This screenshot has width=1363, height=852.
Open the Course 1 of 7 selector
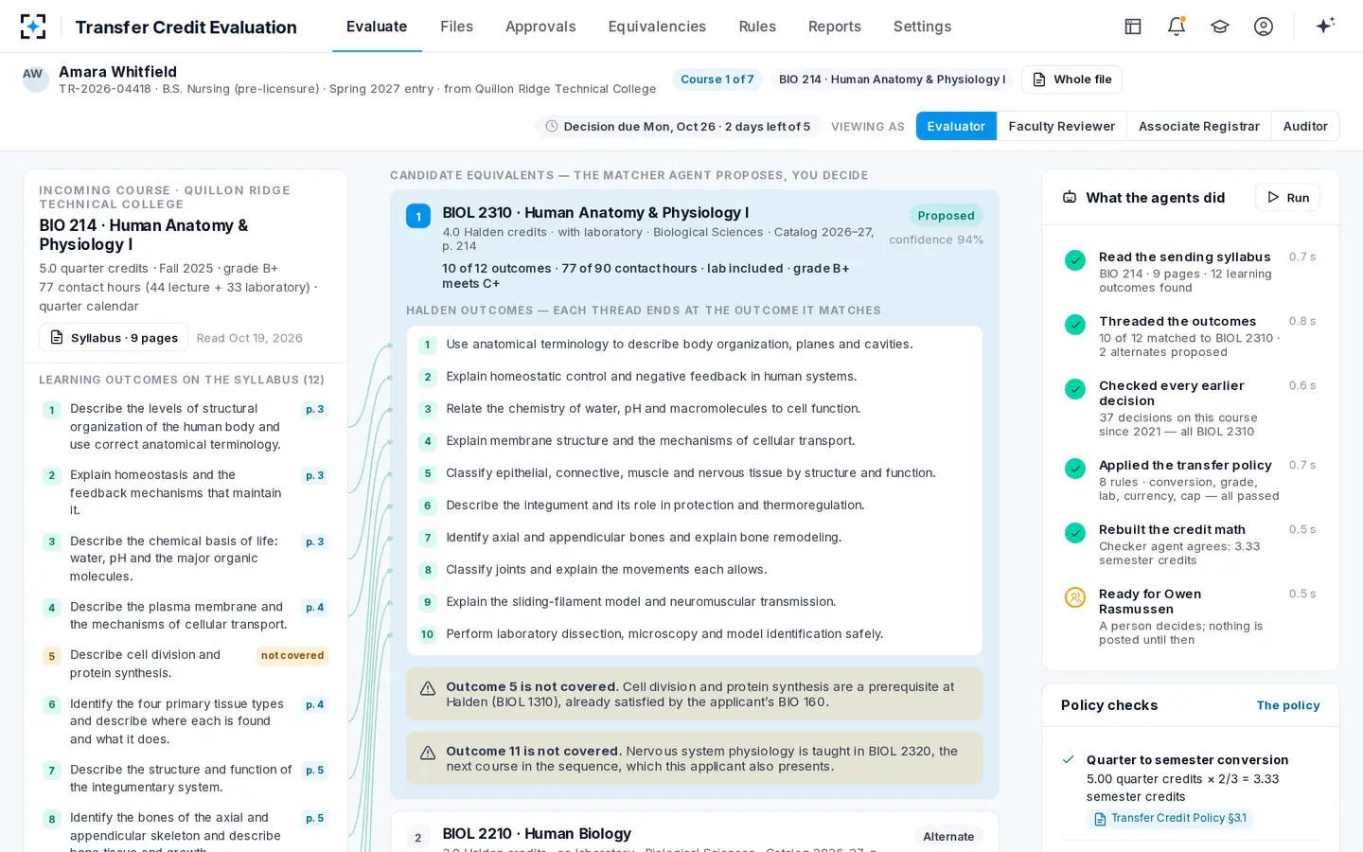[717, 80]
